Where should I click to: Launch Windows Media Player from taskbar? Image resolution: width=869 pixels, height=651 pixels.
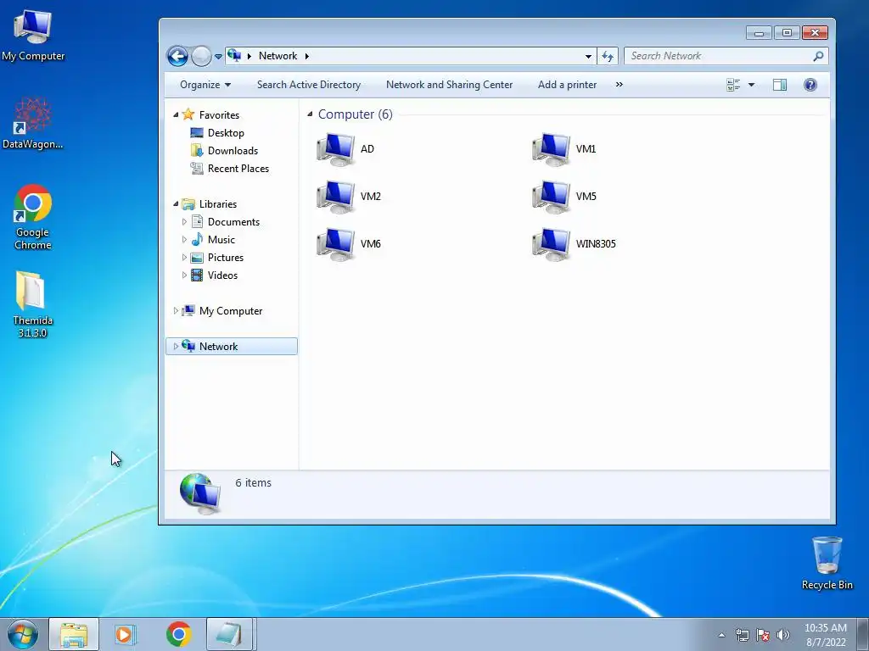click(x=126, y=634)
